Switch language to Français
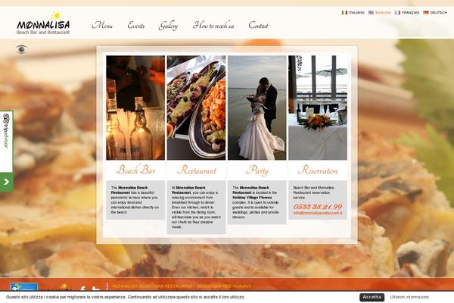 coord(410,13)
